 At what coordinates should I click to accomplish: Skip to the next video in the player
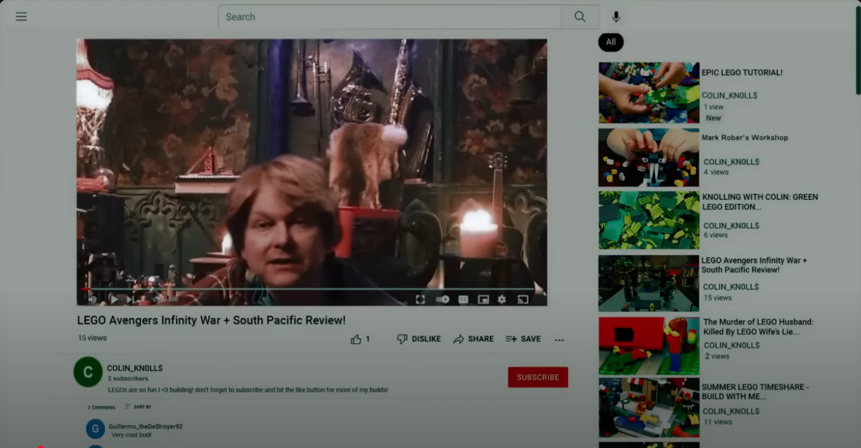130,300
